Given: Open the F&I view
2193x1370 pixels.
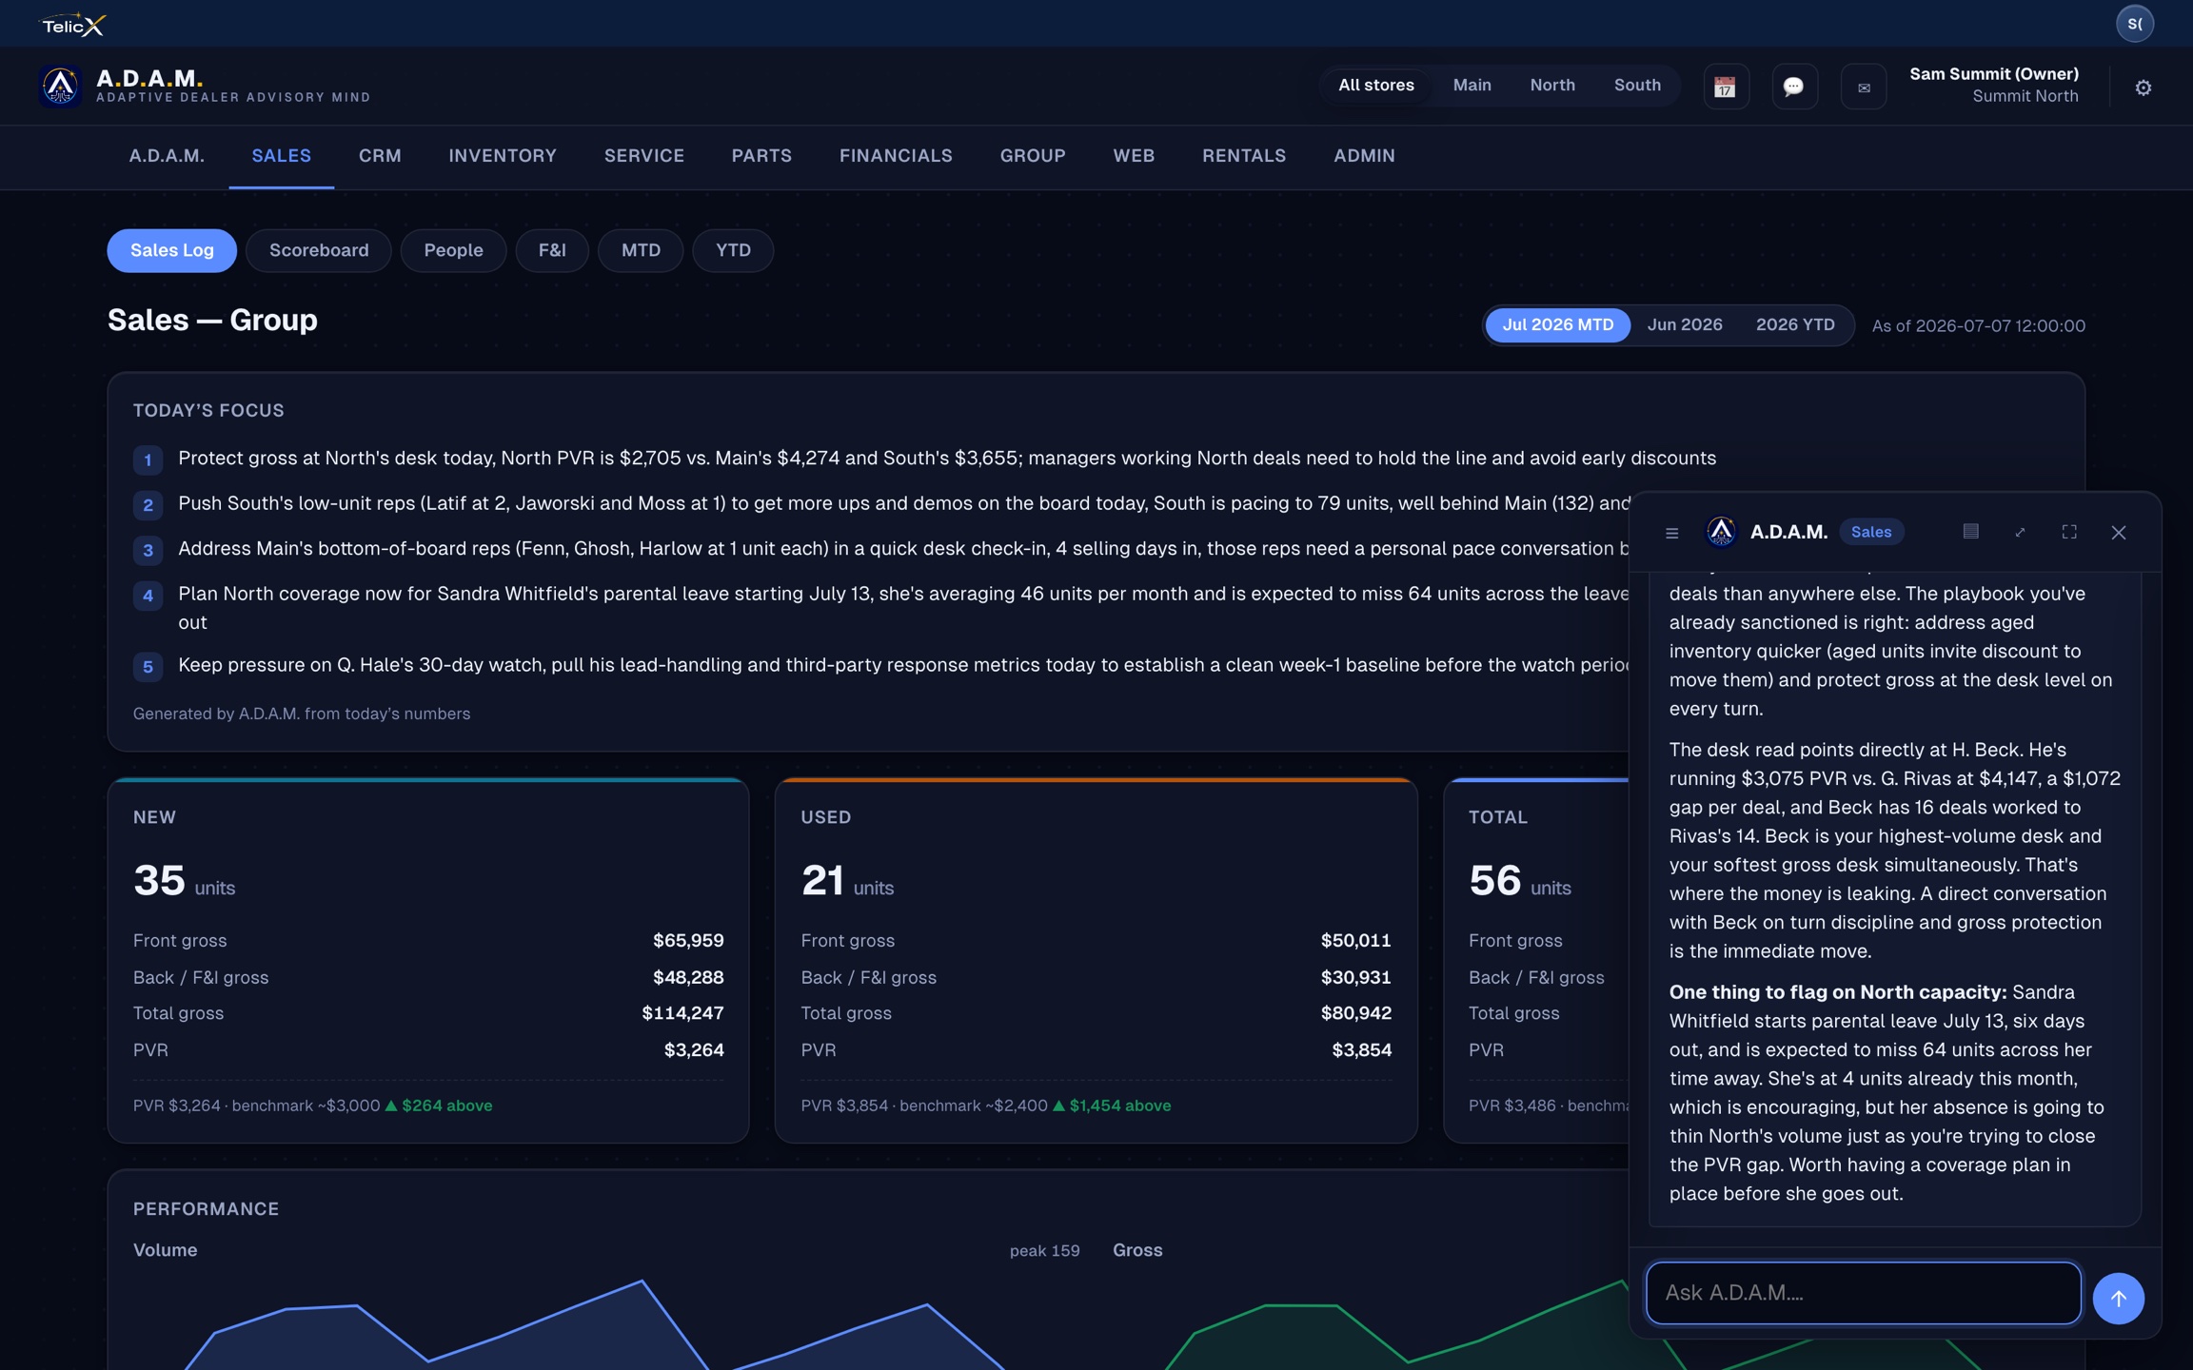Looking at the screenshot, I should (x=552, y=250).
